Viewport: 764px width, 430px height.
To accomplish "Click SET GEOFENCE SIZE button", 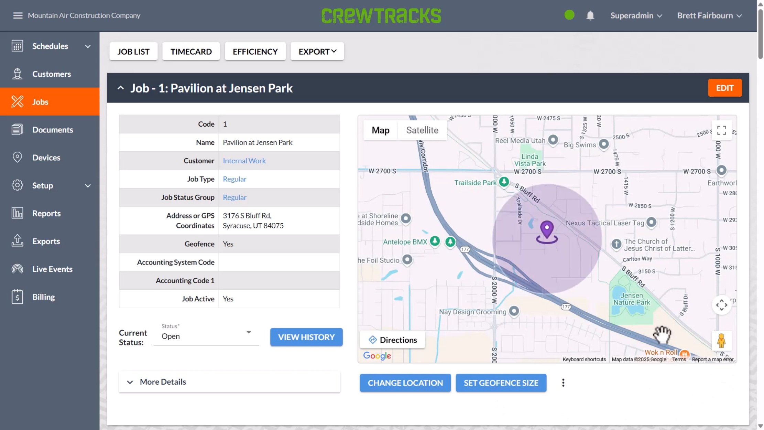I will pos(501,383).
